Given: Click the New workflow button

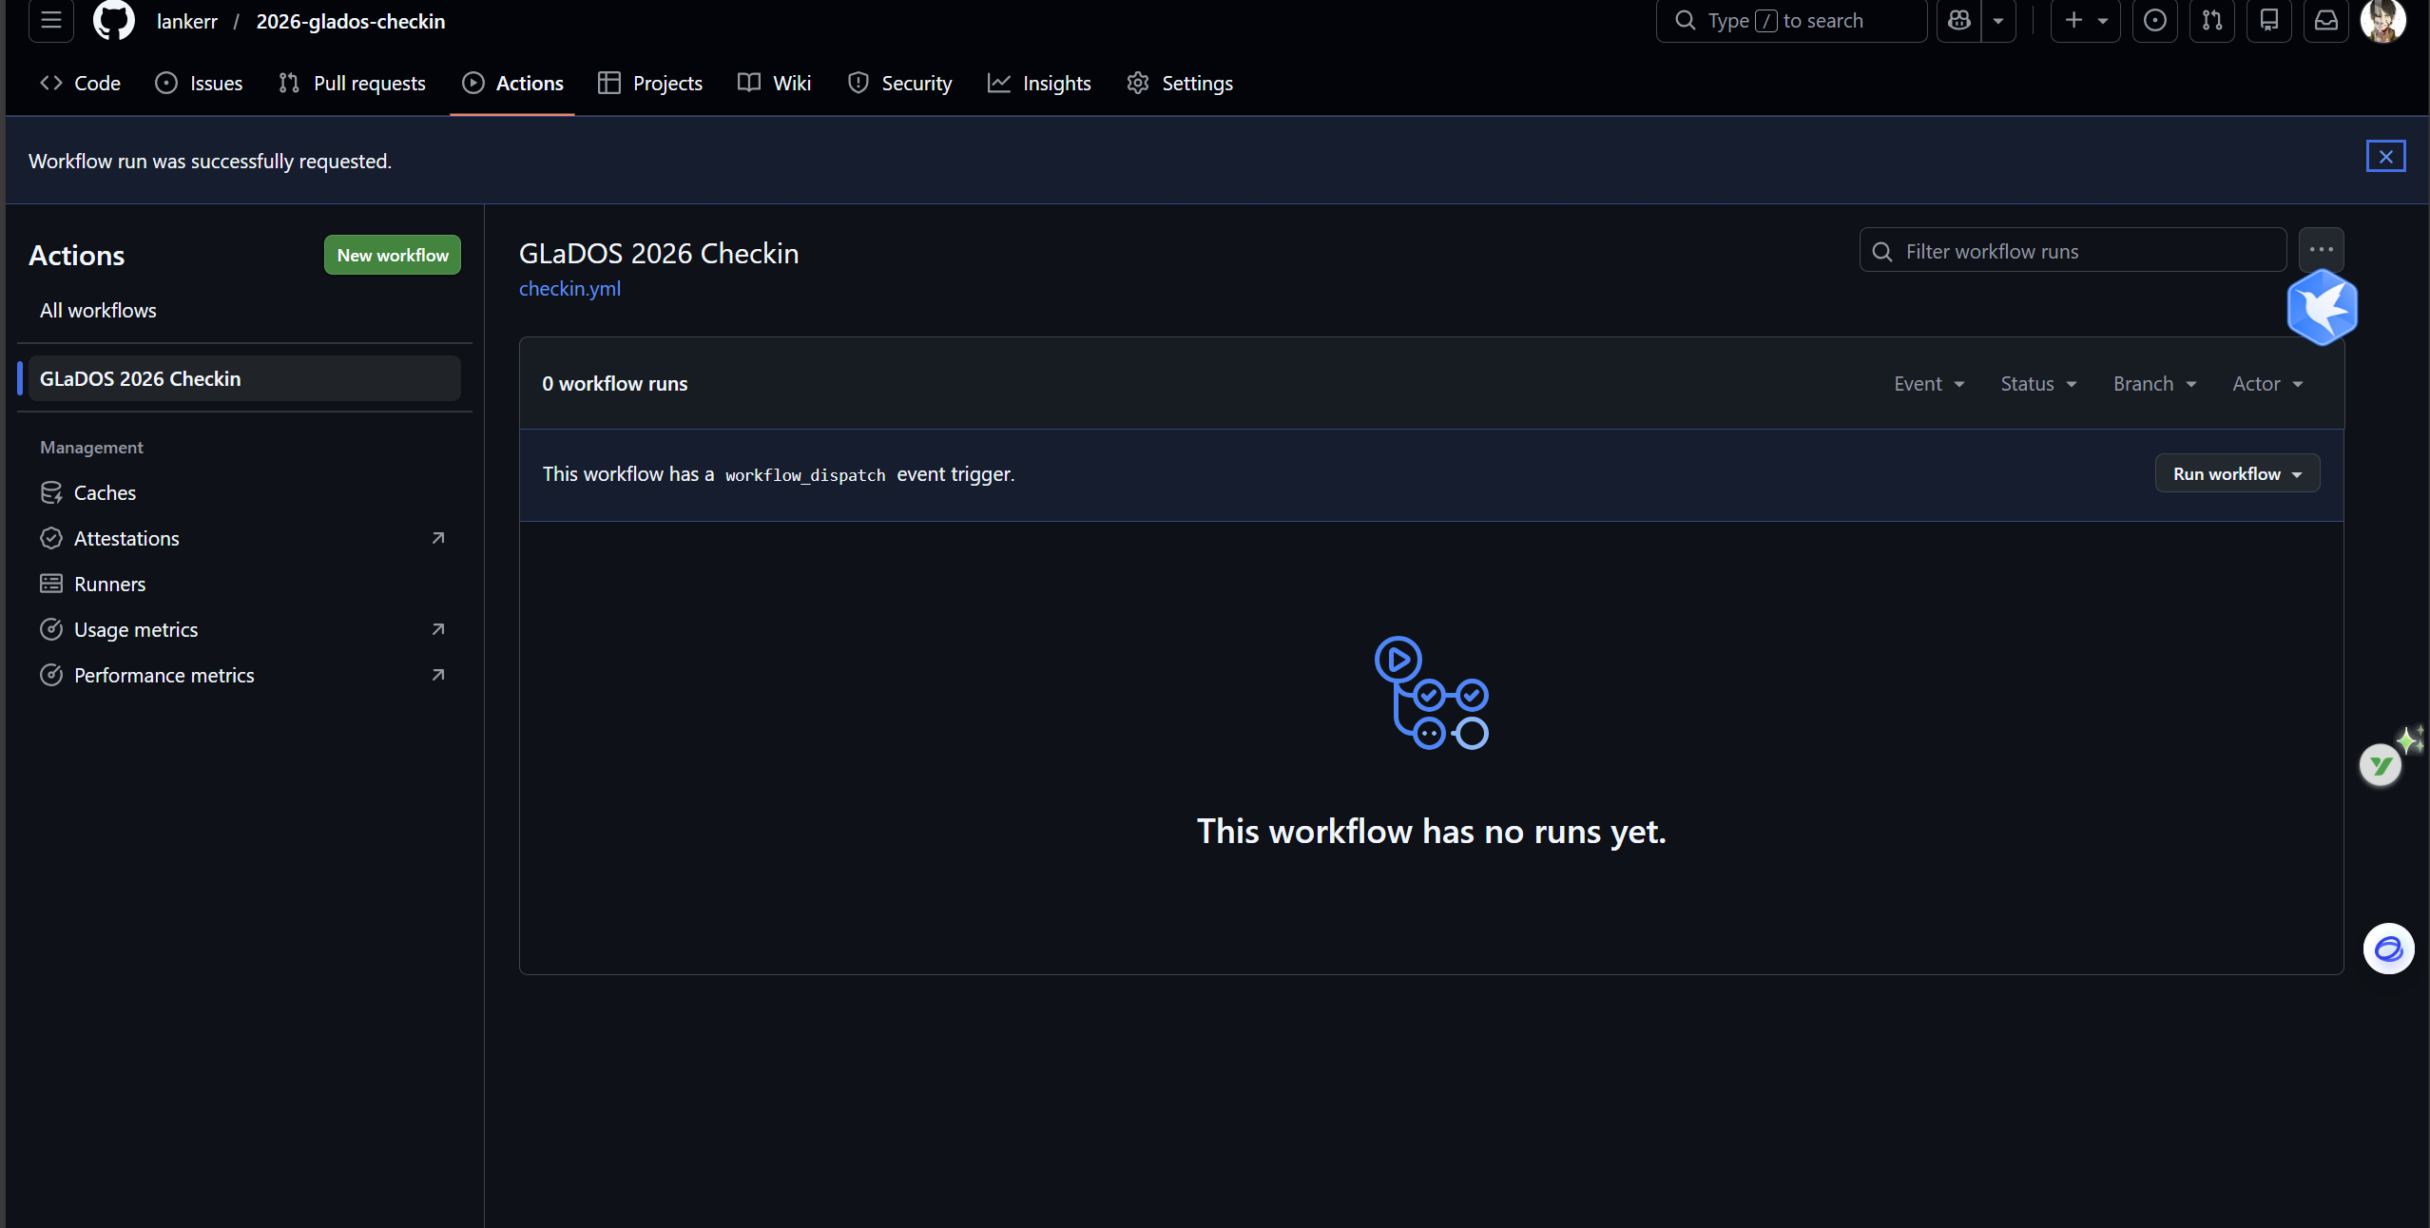Looking at the screenshot, I should (393, 255).
